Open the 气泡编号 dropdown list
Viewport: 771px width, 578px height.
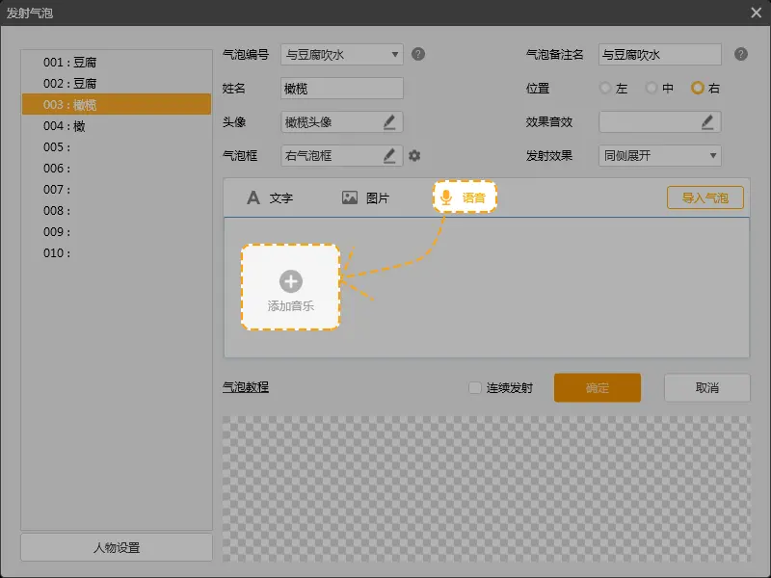click(395, 54)
